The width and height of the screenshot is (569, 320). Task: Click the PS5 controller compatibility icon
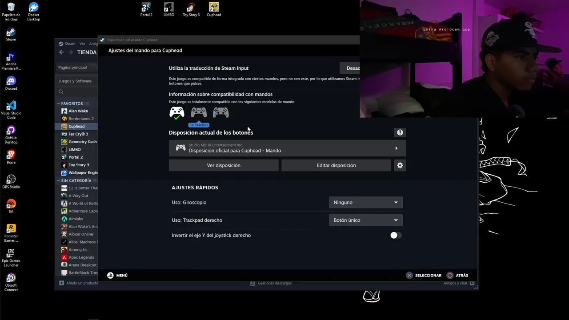[220, 112]
